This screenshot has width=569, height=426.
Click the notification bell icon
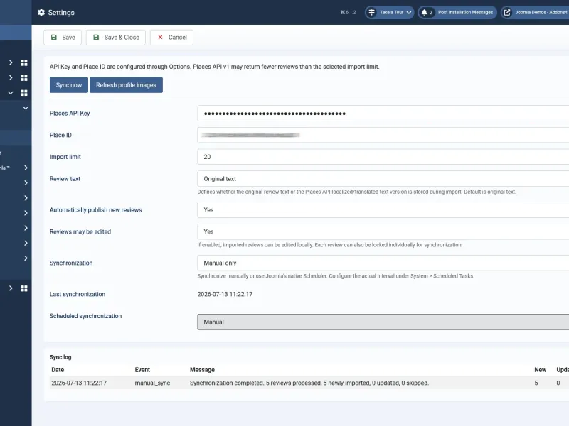[x=424, y=12]
